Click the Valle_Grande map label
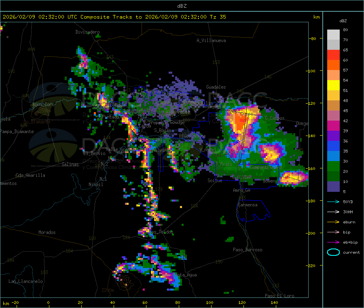 [120, 149]
